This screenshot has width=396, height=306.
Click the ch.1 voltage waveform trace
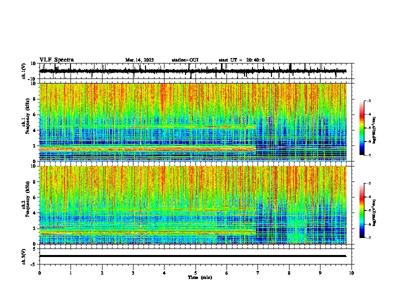[x=192, y=71]
